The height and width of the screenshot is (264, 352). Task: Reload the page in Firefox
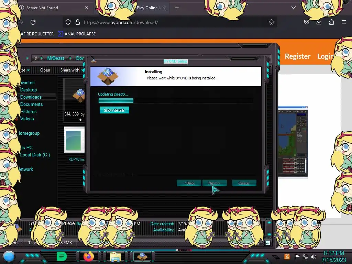(33, 22)
